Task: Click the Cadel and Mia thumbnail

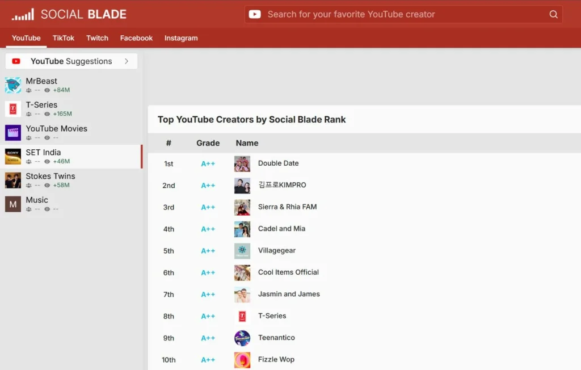Action: 242,229
